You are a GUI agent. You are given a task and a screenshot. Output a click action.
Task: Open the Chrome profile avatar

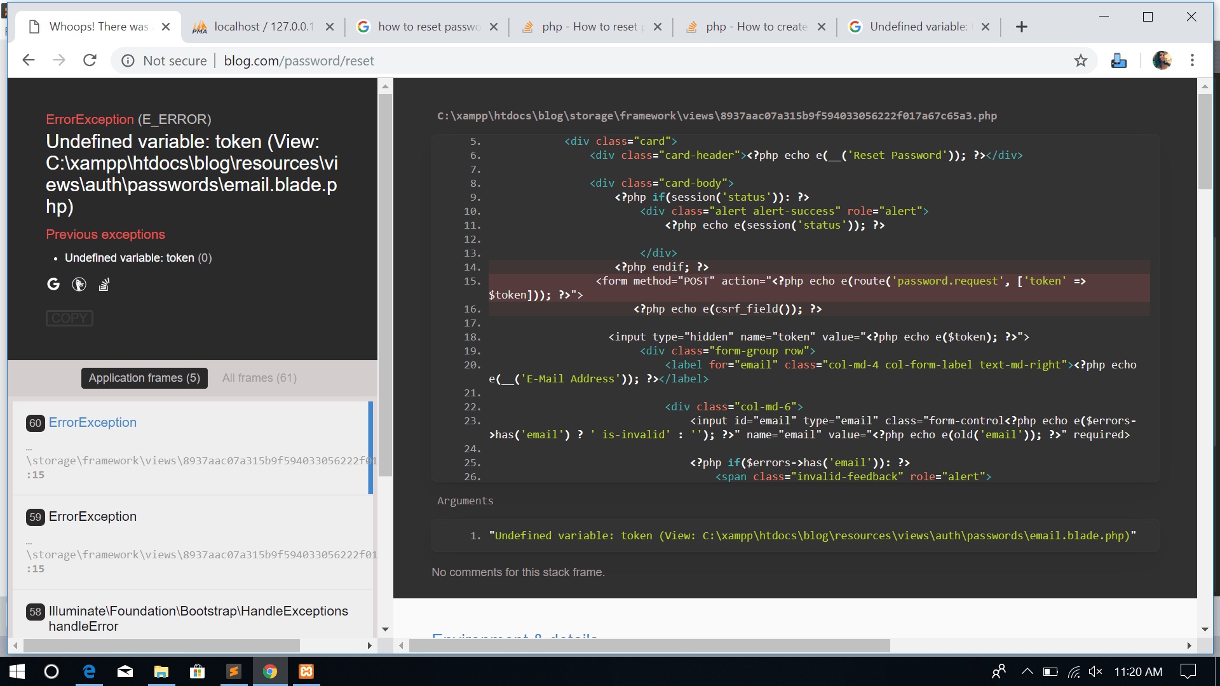1162,60
